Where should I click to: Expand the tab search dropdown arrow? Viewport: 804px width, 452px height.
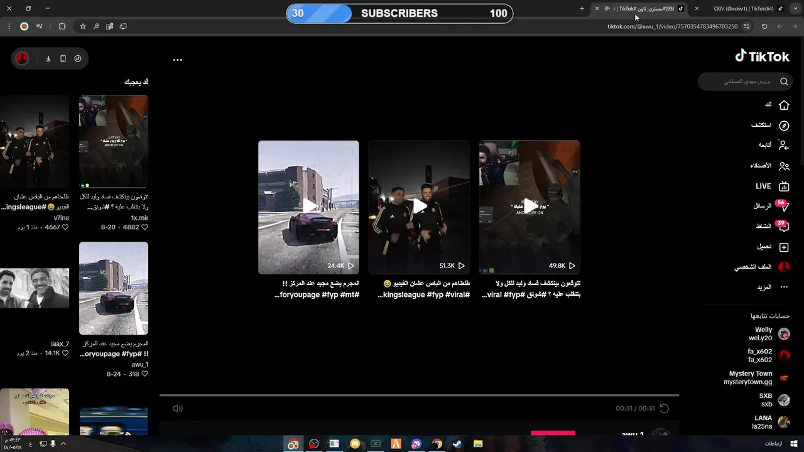(796, 8)
